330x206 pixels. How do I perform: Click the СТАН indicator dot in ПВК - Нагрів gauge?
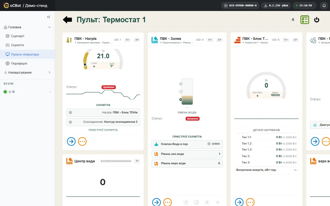coord(94,66)
